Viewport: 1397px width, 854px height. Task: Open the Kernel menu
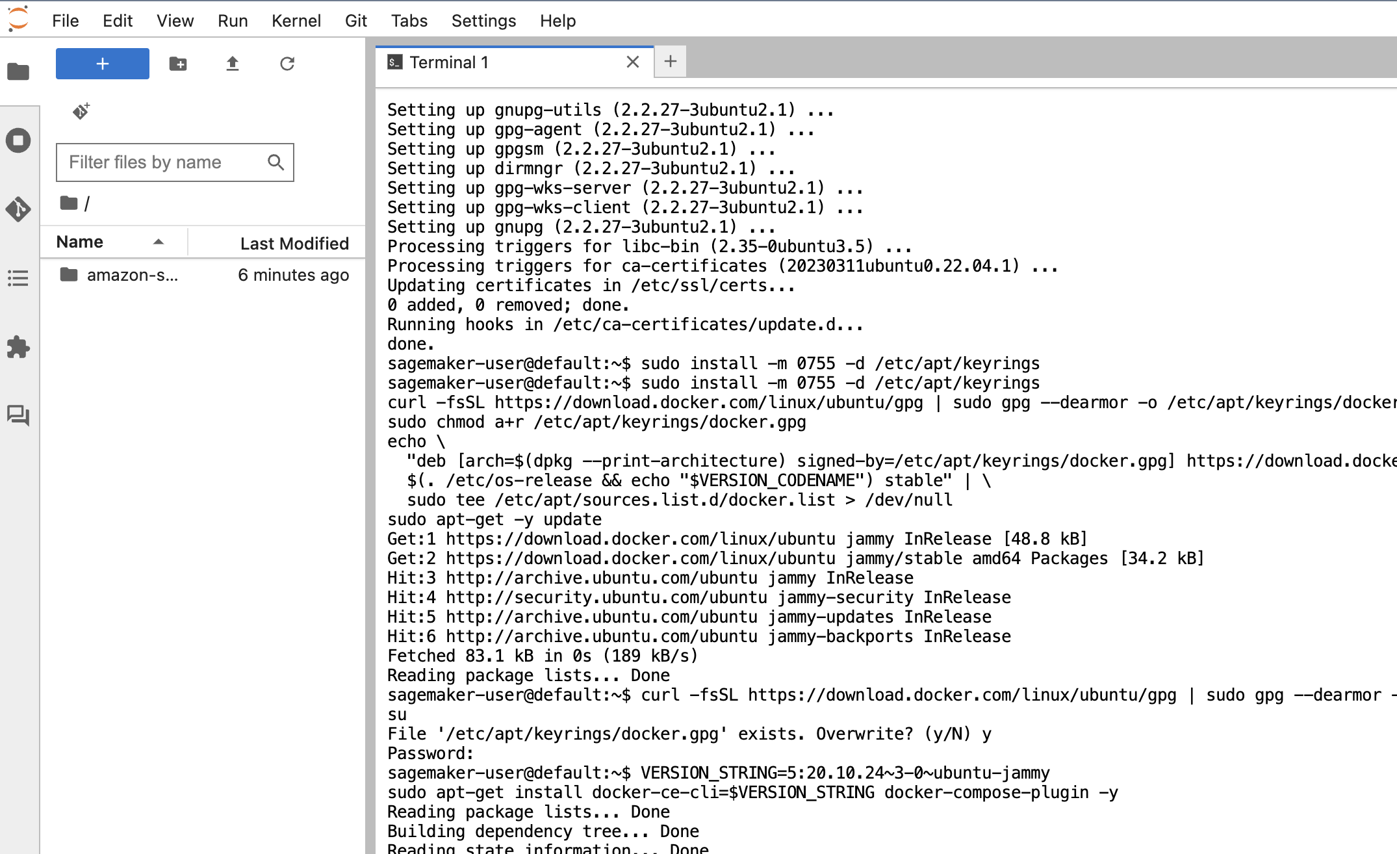(296, 20)
